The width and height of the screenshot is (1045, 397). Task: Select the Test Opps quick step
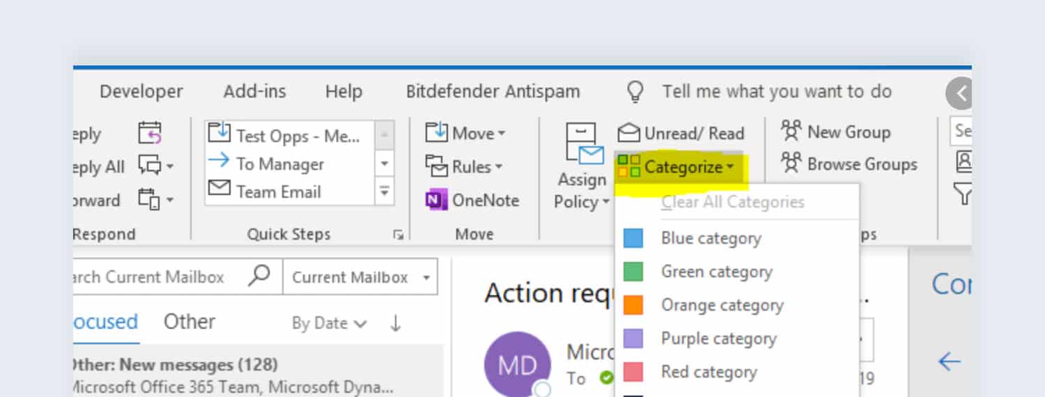(290, 135)
